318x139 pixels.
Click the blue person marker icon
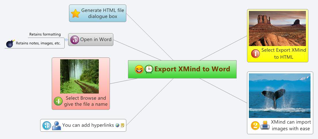[x=56, y=125]
